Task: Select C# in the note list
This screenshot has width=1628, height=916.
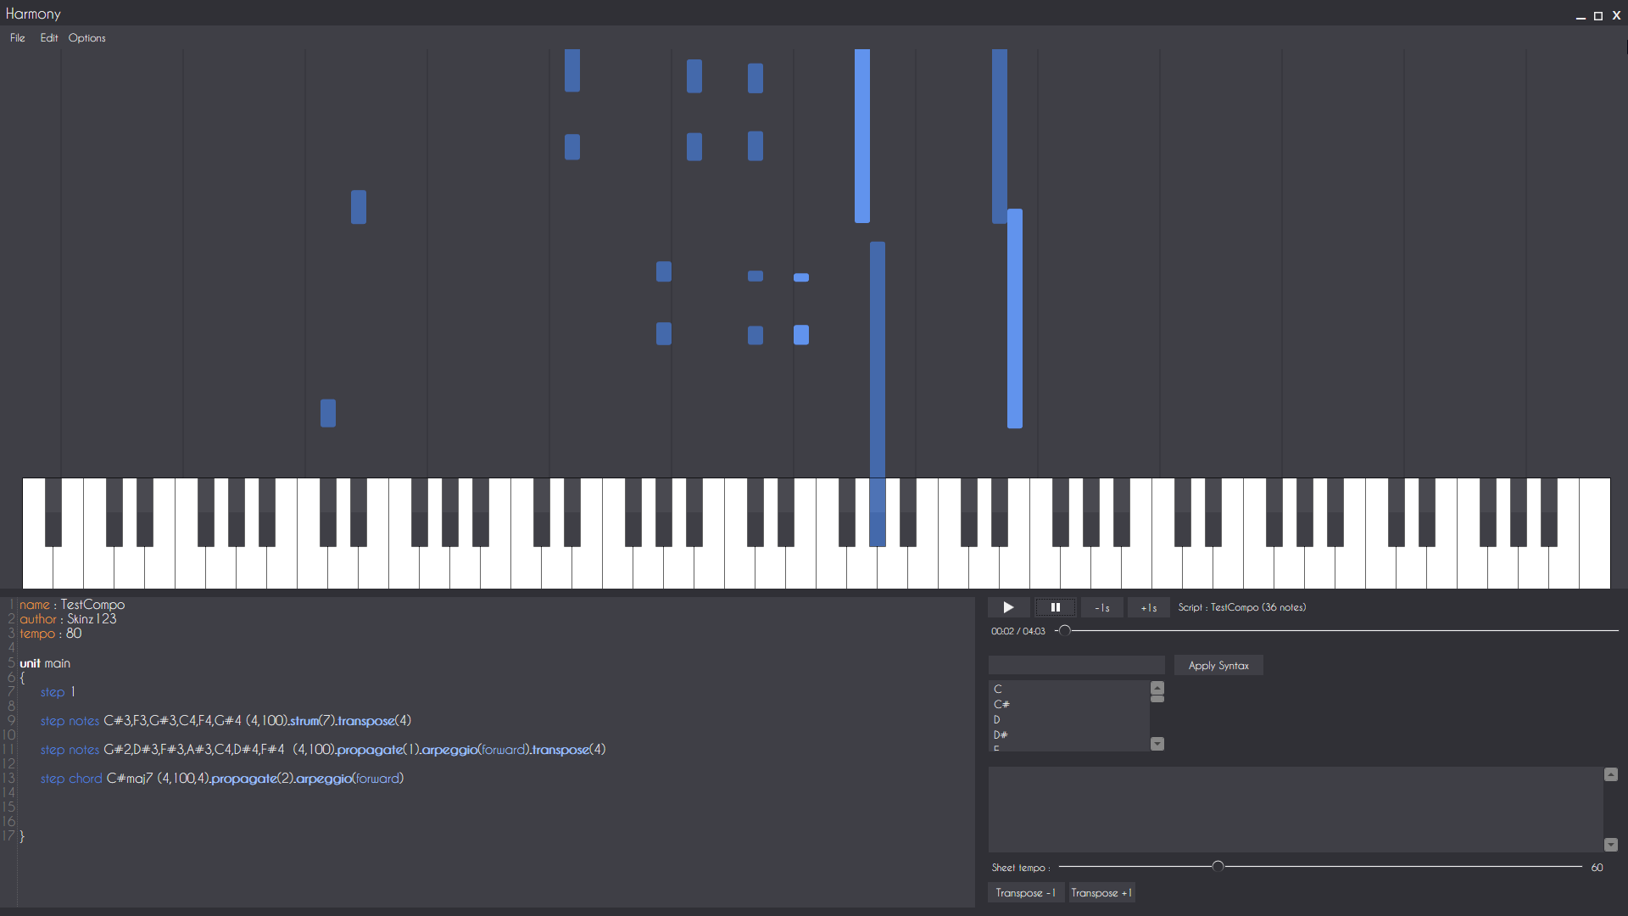Action: 1001,704
